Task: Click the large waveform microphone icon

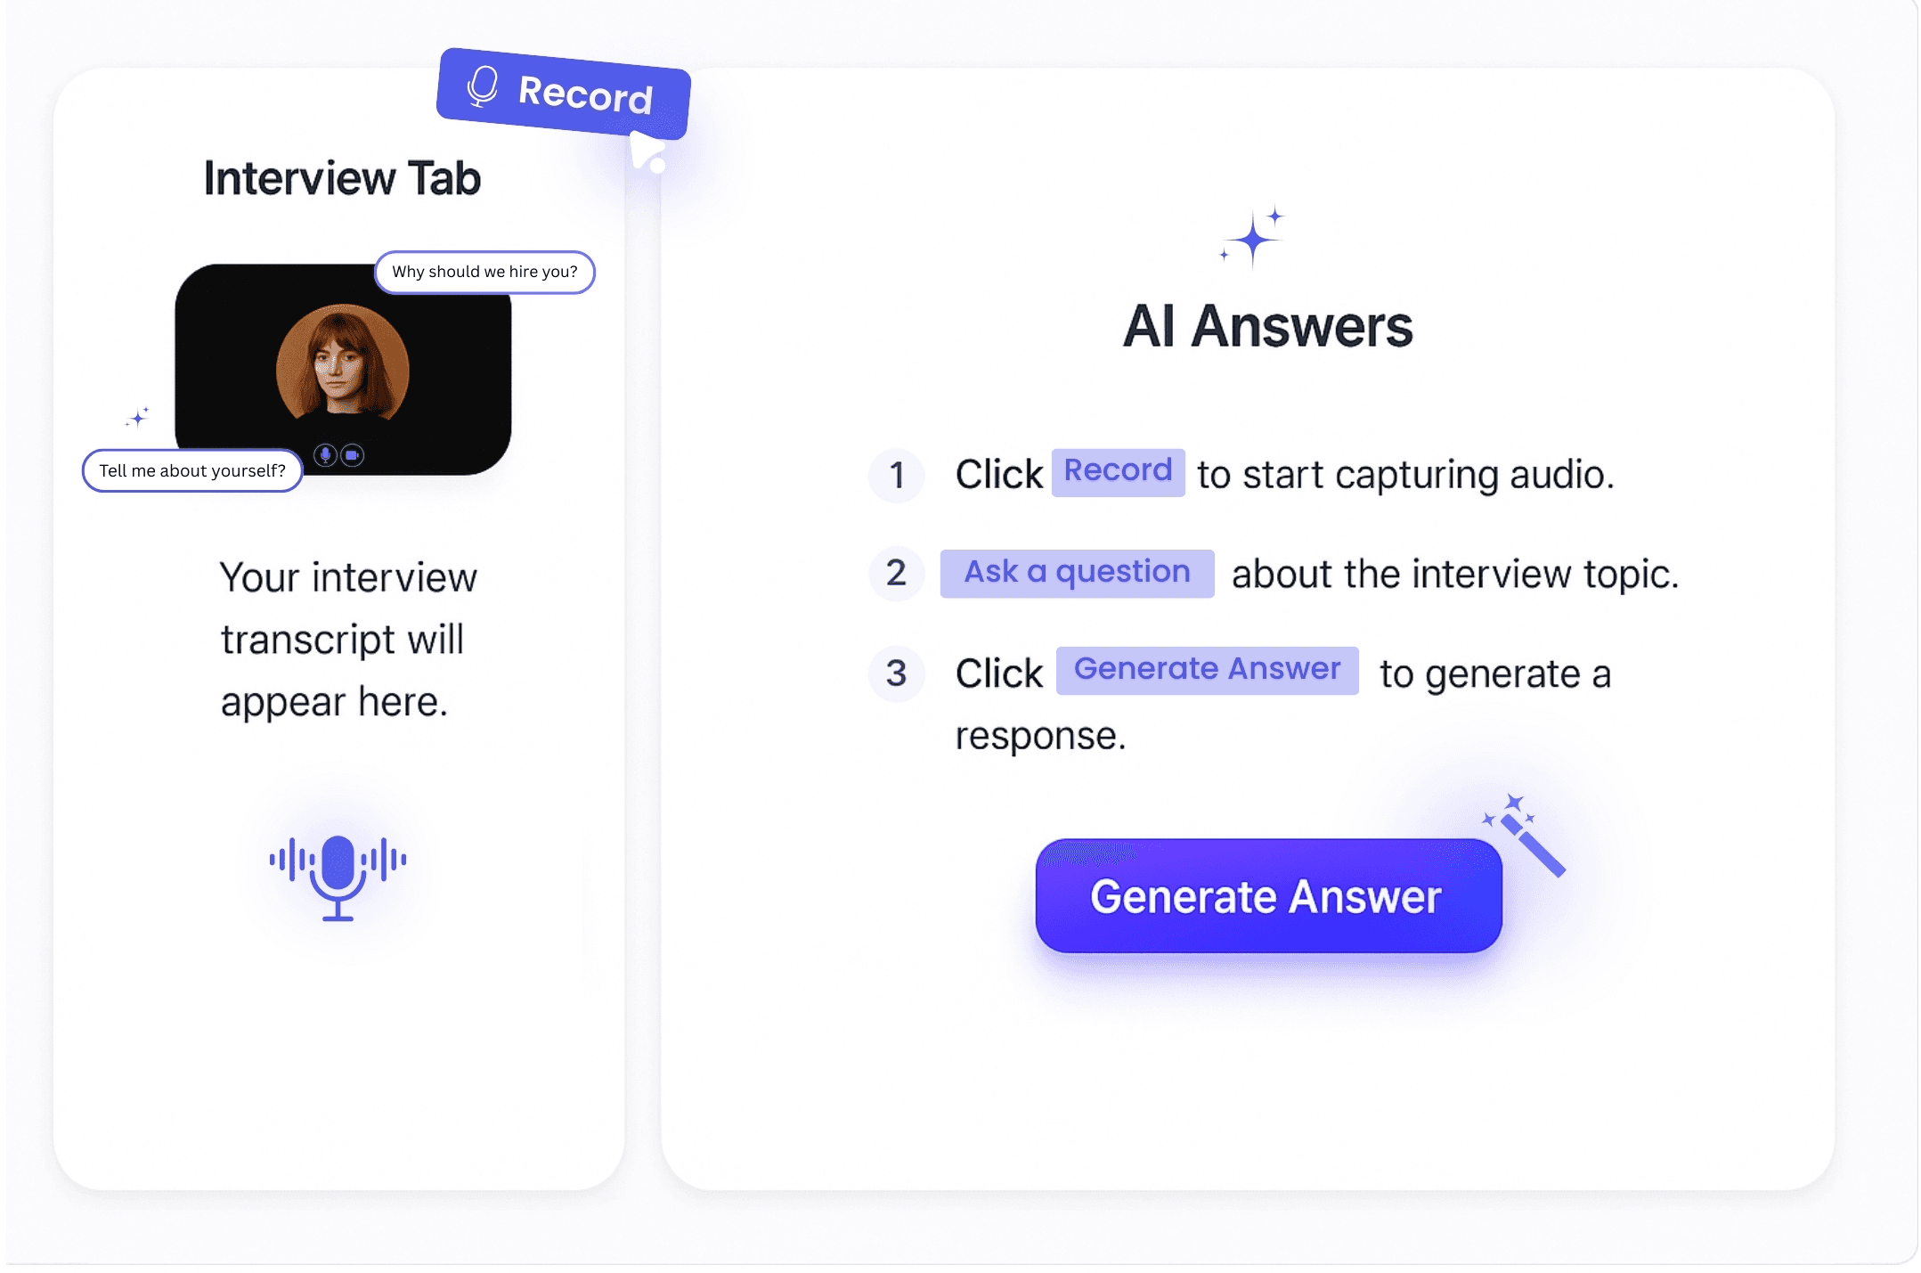Action: (338, 877)
